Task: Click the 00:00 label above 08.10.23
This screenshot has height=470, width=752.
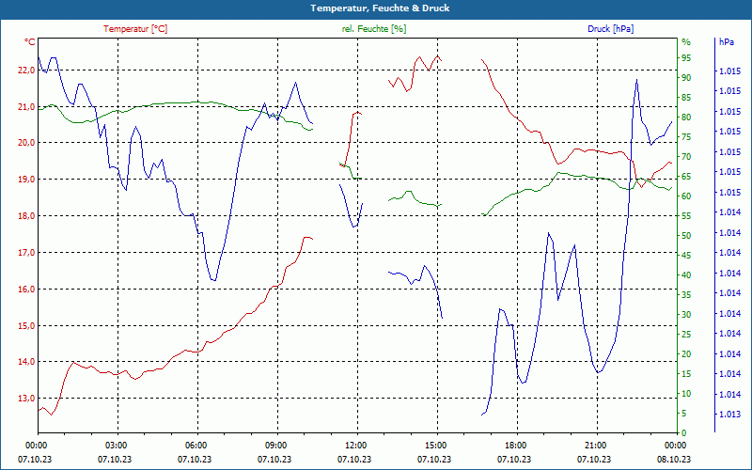Action: tap(677, 445)
